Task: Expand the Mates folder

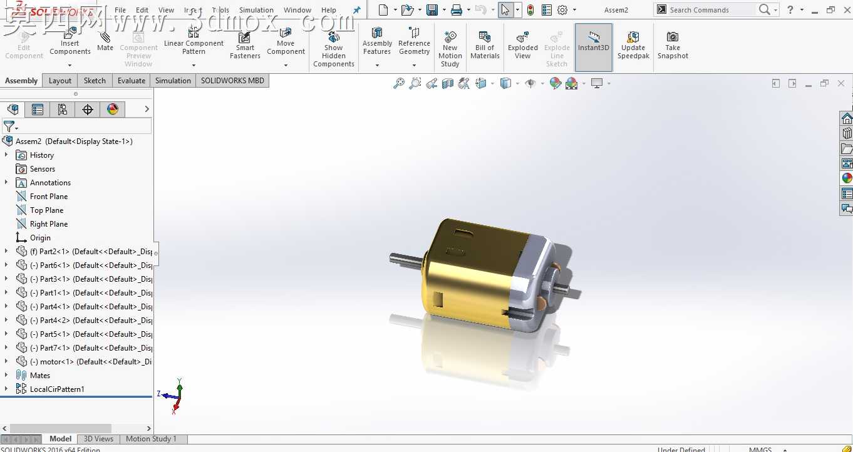Action: point(6,375)
